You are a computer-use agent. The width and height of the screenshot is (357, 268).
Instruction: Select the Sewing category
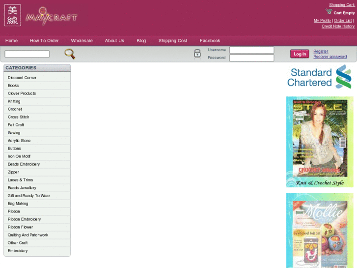tap(37, 133)
